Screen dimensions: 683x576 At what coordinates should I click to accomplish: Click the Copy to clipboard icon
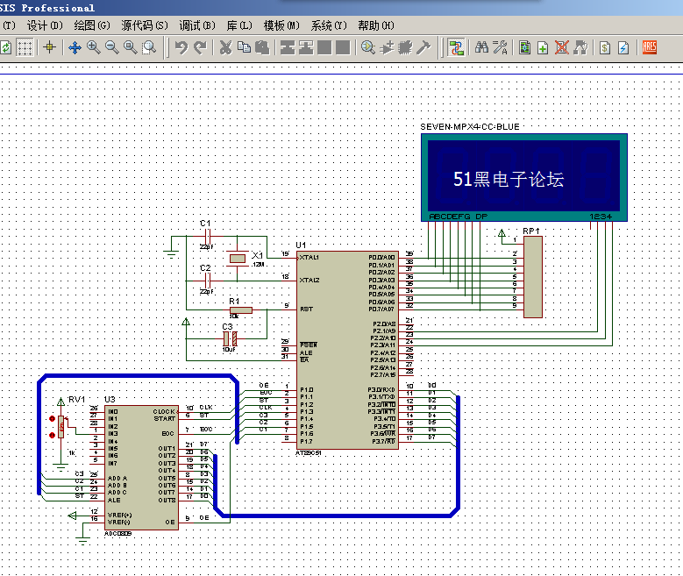click(244, 47)
